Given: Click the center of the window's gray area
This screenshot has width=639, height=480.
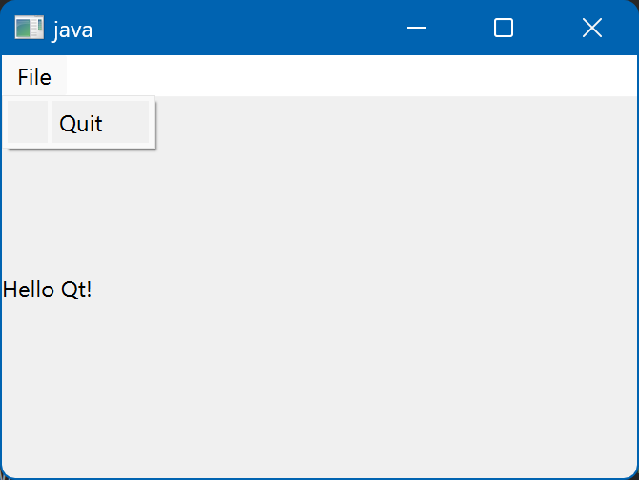Looking at the screenshot, I should (x=319, y=286).
